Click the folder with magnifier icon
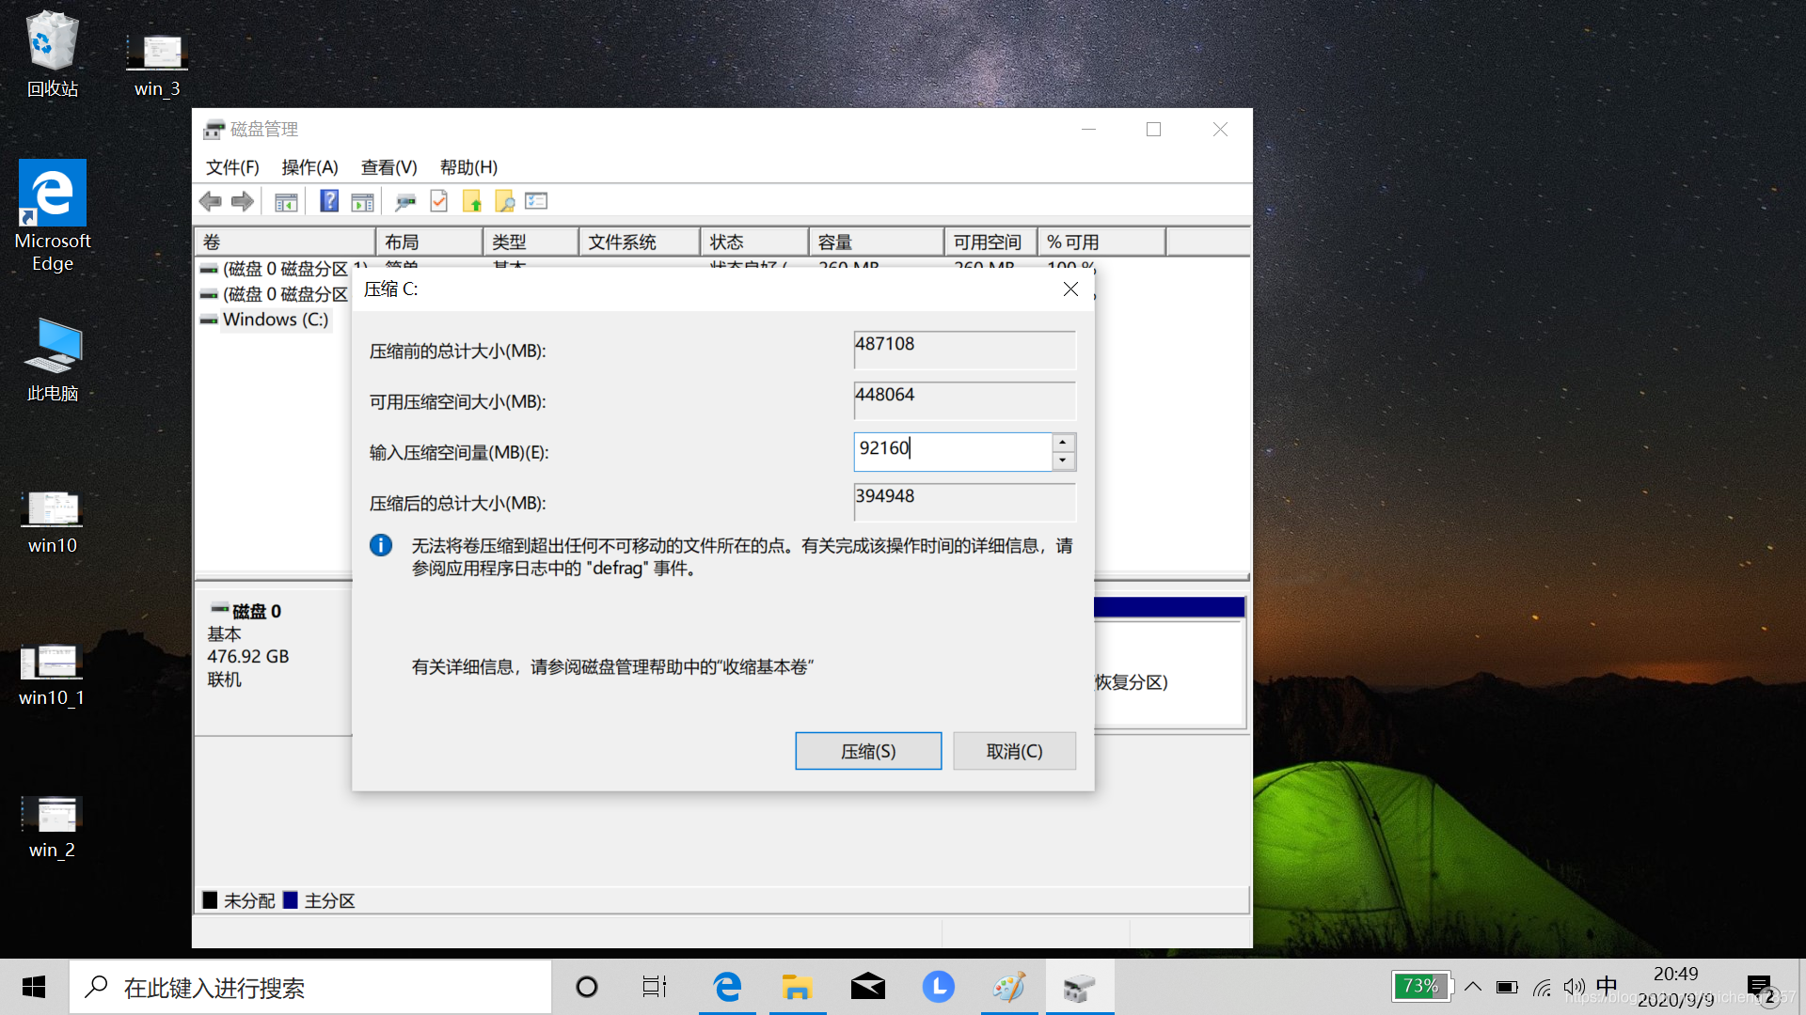The width and height of the screenshot is (1806, 1015). [505, 201]
